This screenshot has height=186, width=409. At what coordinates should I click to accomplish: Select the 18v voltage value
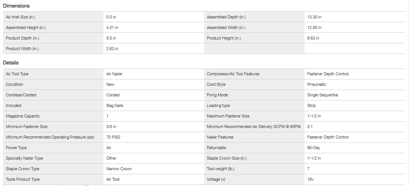click(311, 179)
